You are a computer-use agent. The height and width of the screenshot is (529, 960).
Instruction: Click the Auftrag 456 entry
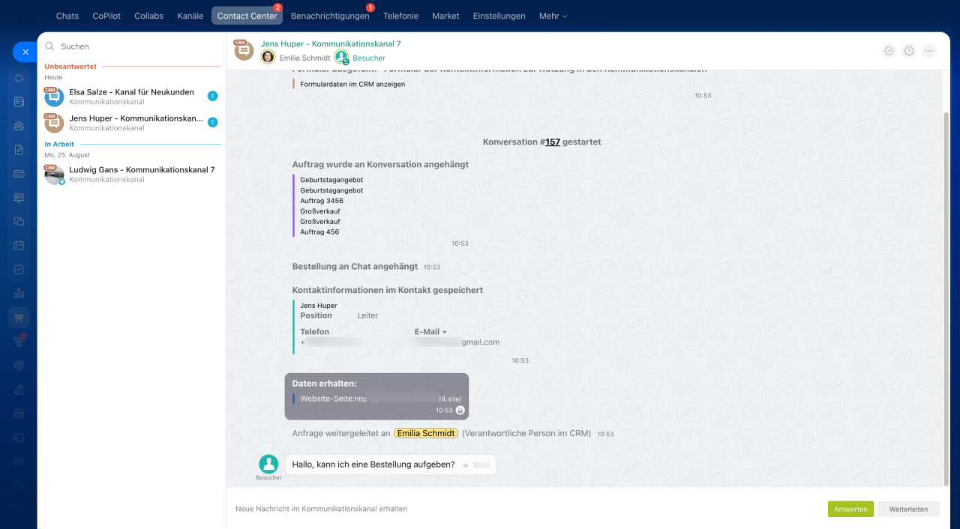tap(319, 232)
